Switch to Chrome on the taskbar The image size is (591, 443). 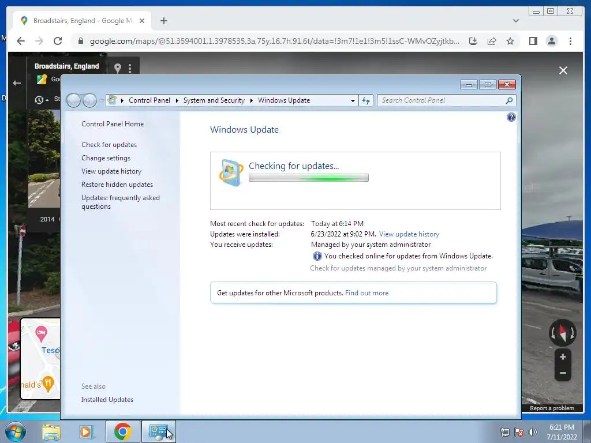[x=122, y=431]
